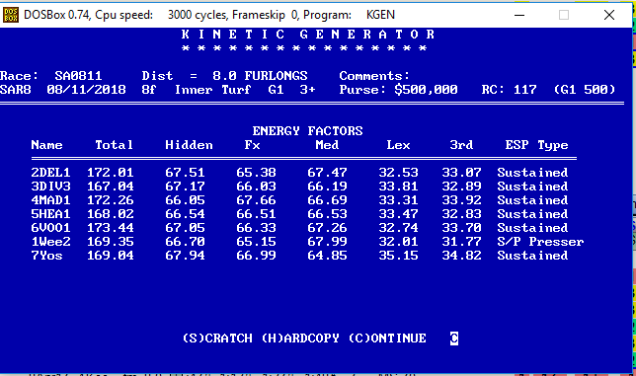Viewport: 636px width, 376px height.
Task: Choose the (C)ONTINUE option
Action: (387, 338)
